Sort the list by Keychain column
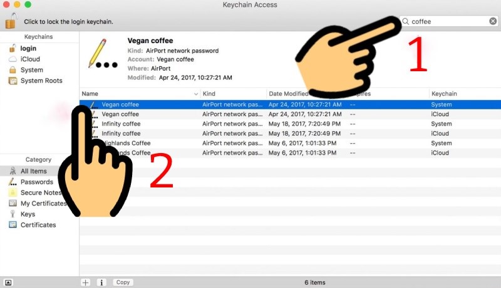501x288 pixels. (465, 94)
